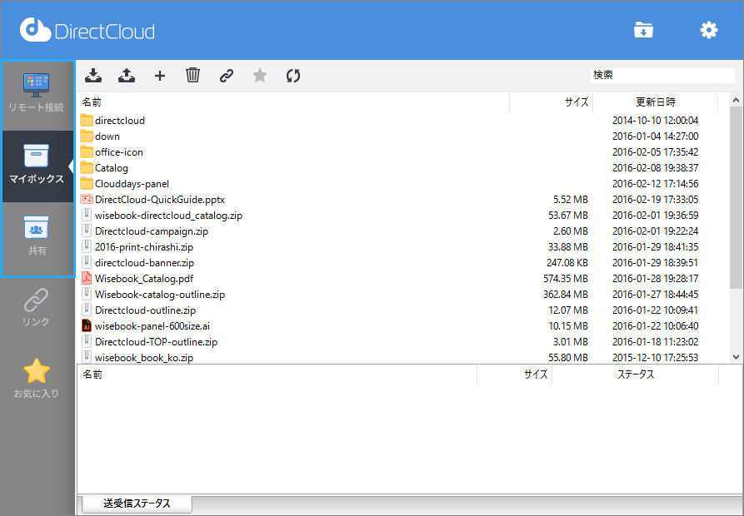Click the file list scrollbar up arrow
The width and height of the screenshot is (744, 516).
point(736,100)
